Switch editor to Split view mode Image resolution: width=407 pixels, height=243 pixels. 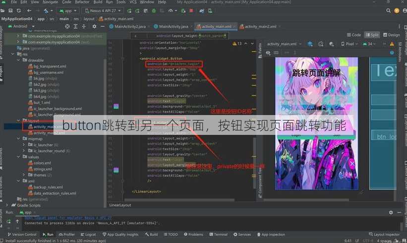pos(372,35)
